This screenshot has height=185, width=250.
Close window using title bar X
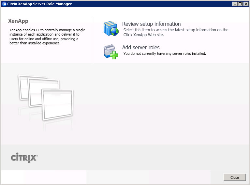click(246, 4)
